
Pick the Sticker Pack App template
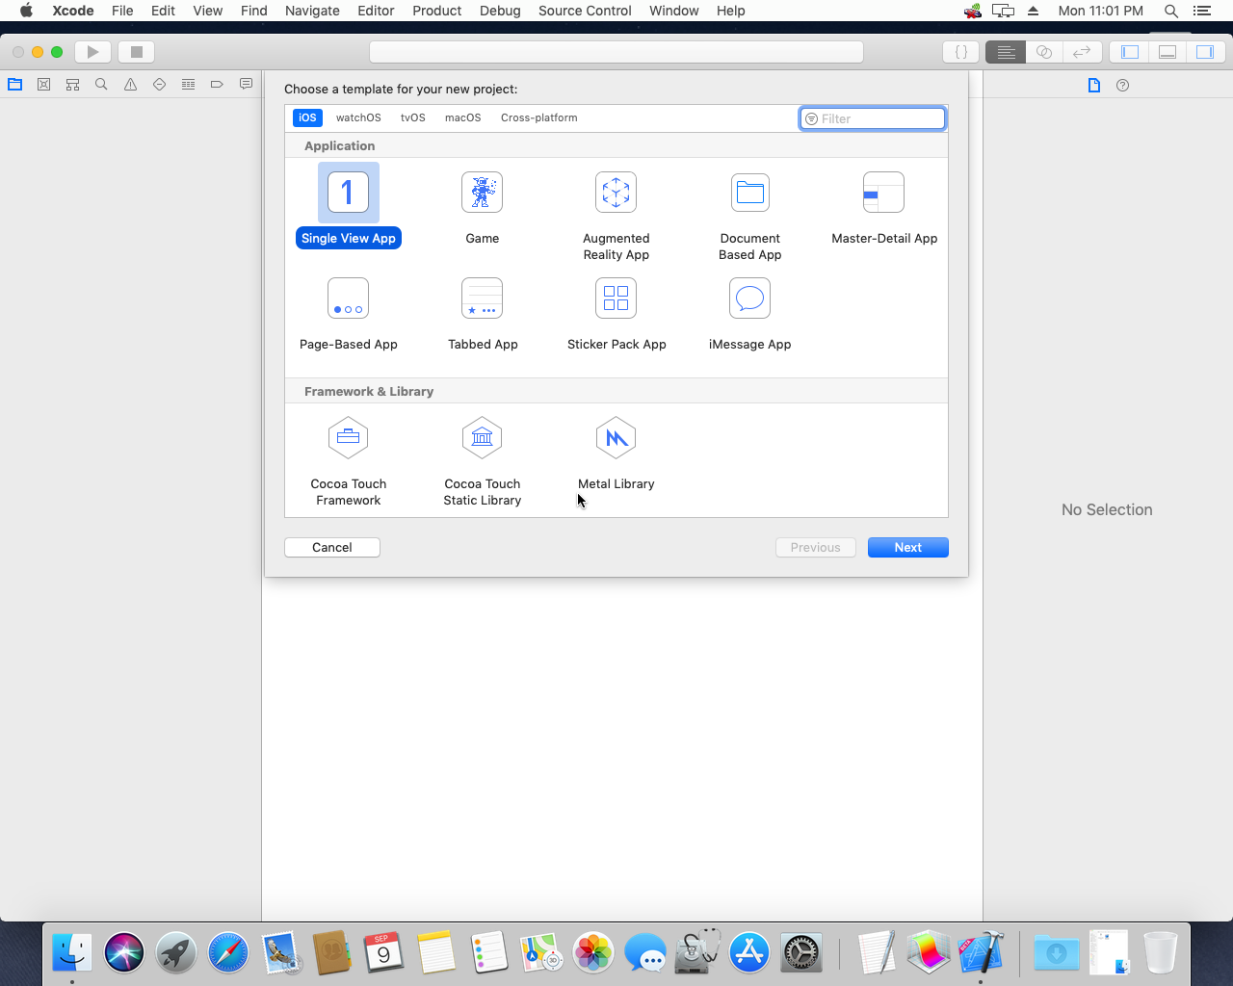[x=616, y=314]
